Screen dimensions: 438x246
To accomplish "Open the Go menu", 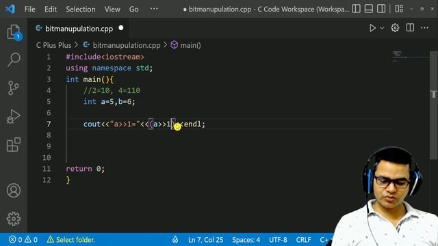I will 134,9.
